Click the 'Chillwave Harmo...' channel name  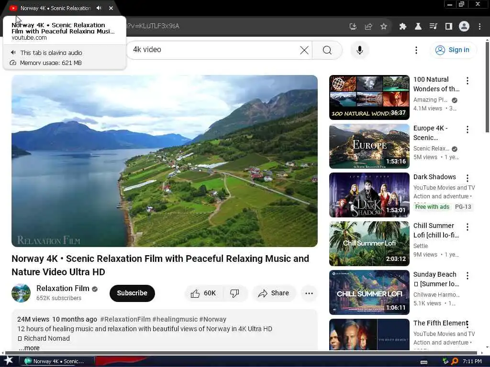pos(436,294)
